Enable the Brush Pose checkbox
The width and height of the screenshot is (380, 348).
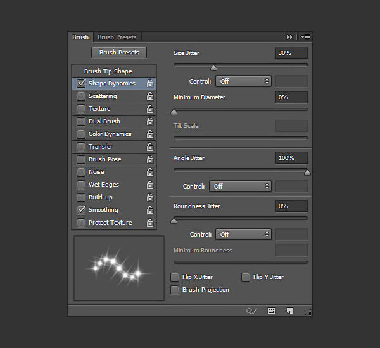point(81,159)
